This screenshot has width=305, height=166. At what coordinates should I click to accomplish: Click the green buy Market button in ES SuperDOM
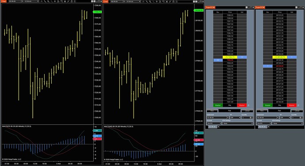[218, 105]
